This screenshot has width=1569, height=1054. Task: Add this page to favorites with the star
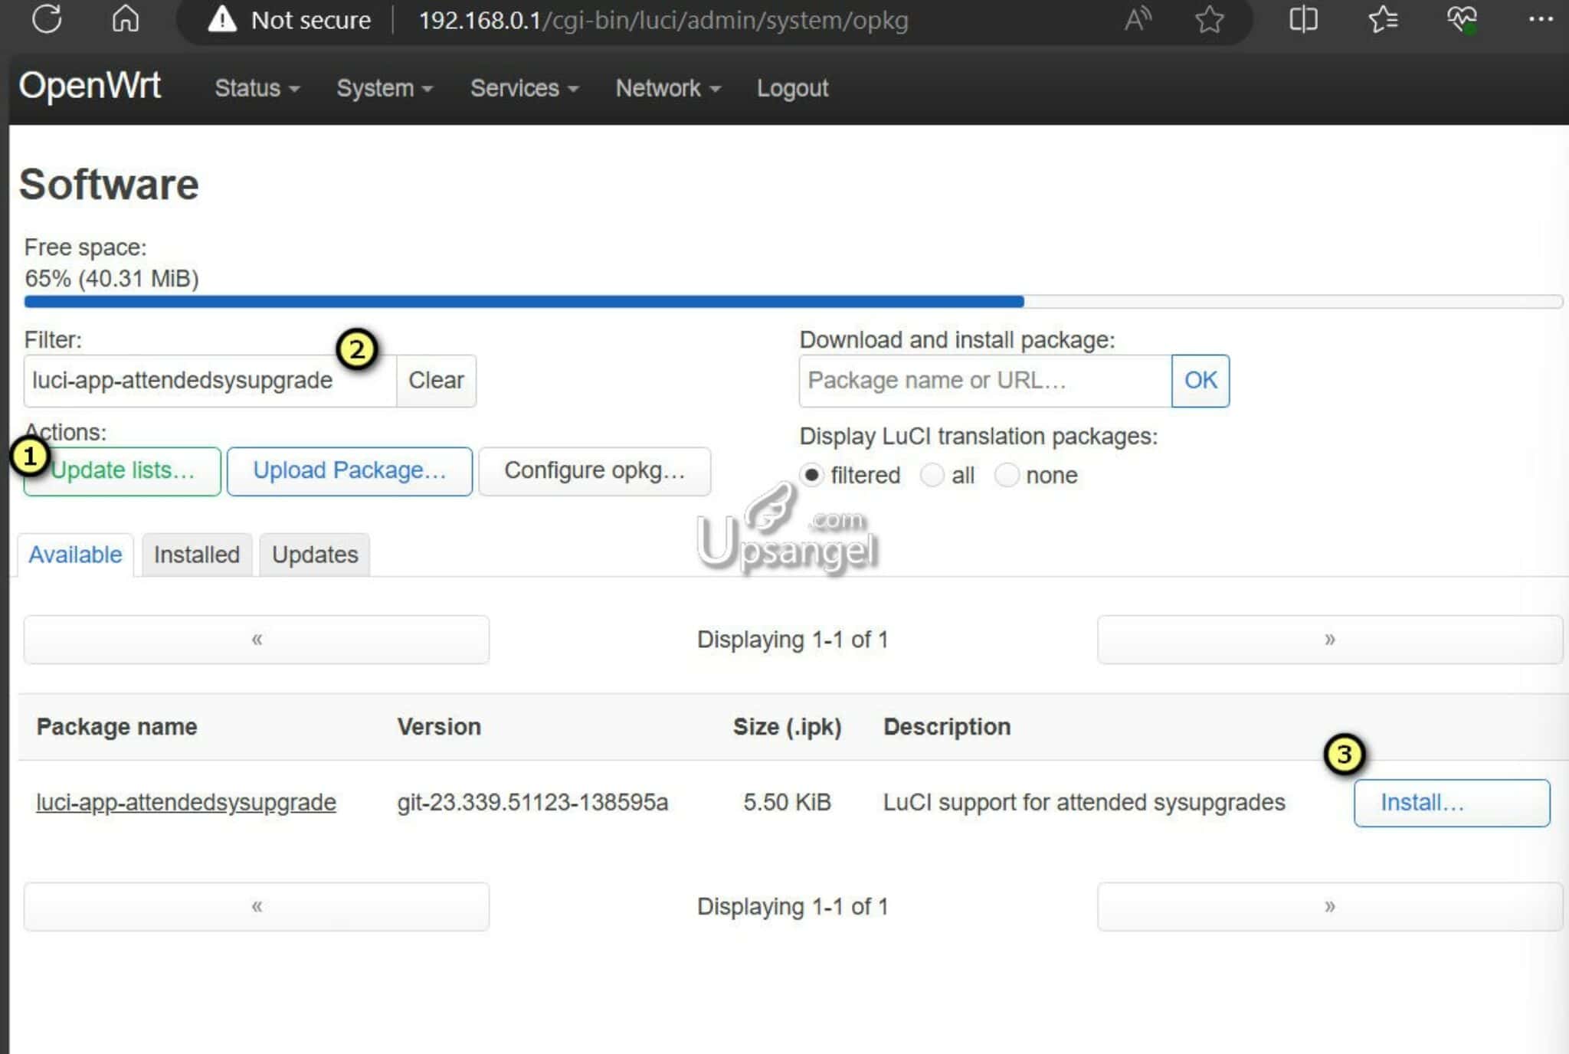(1207, 20)
